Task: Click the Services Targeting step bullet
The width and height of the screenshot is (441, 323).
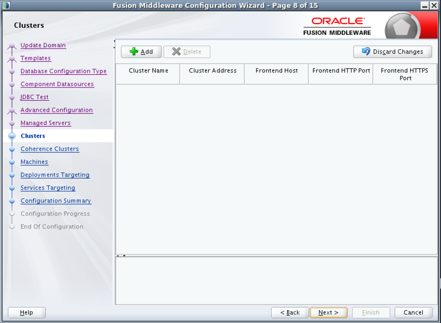Action: click(12, 188)
